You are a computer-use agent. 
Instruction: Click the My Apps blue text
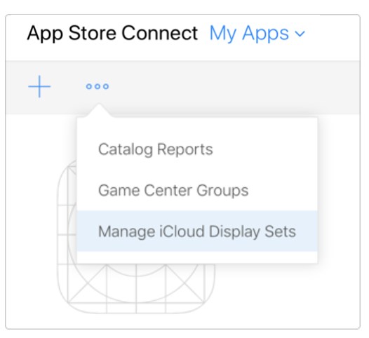pyautogui.click(x=249, y=34)
